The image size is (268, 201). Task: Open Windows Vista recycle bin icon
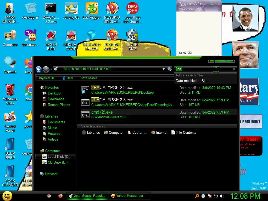click(10, 94)
